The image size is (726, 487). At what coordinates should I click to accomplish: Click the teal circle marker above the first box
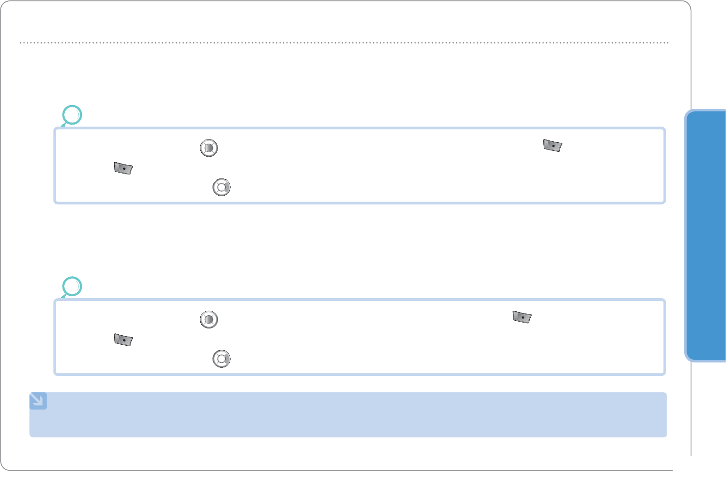pyautogui.click(x=72, y=115)
